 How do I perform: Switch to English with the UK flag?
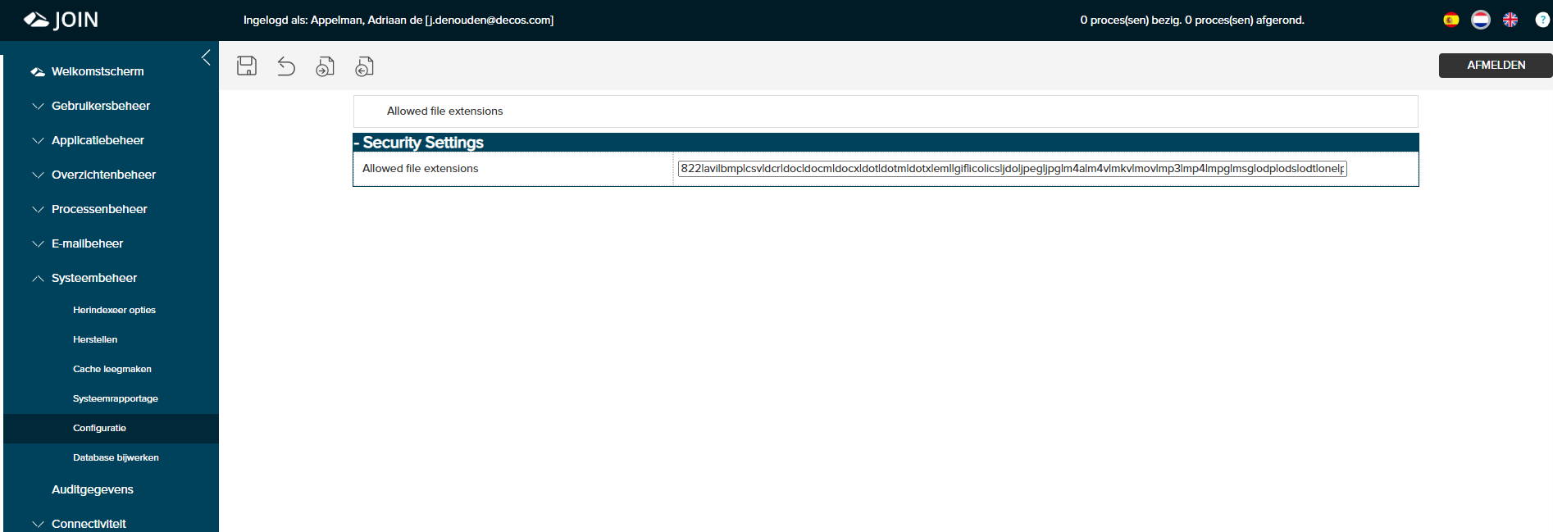point(1510,20)
